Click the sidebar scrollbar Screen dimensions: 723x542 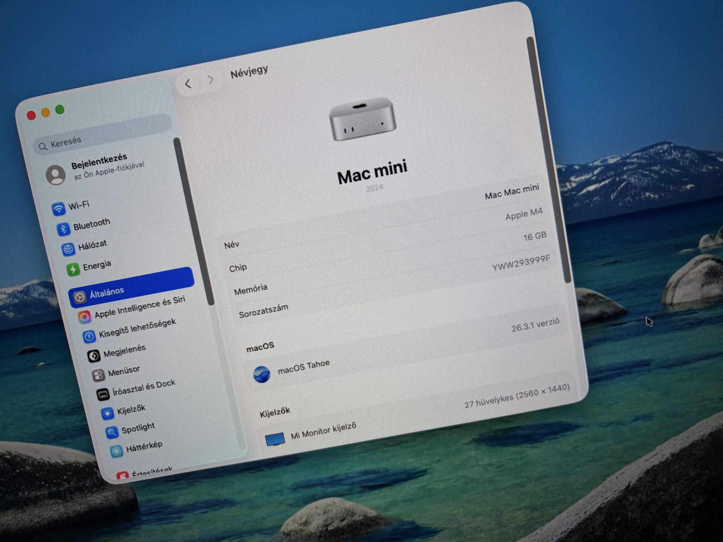(x=193, y=221)
